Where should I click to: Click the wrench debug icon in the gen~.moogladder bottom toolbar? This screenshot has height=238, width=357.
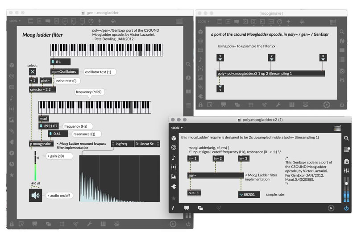[90, 224]
